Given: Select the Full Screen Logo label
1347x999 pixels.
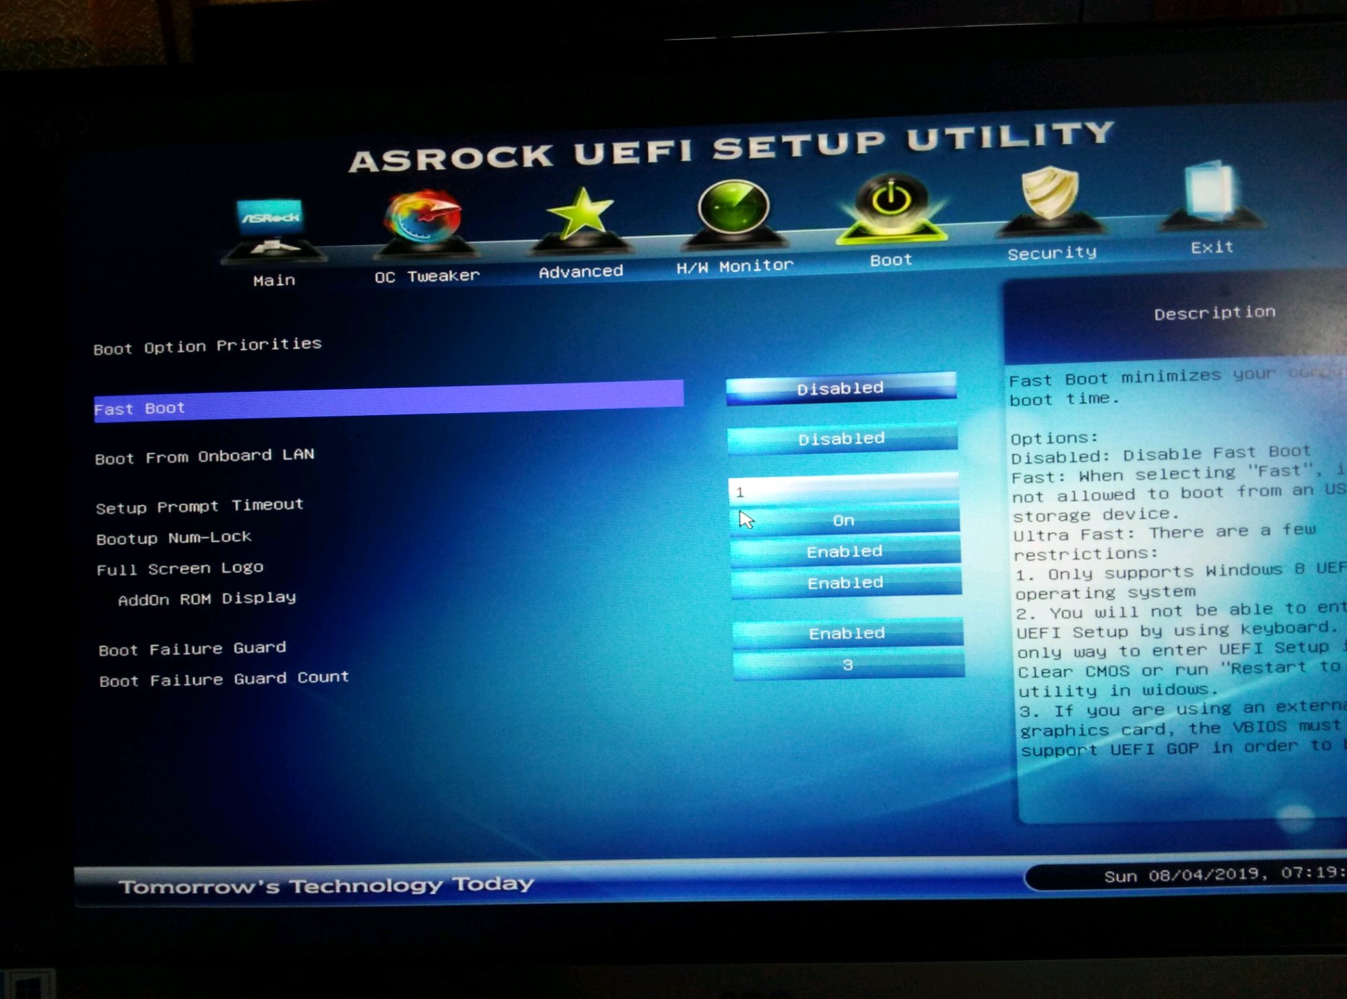Looking at the screenshot, I should (x=180, y=569).
